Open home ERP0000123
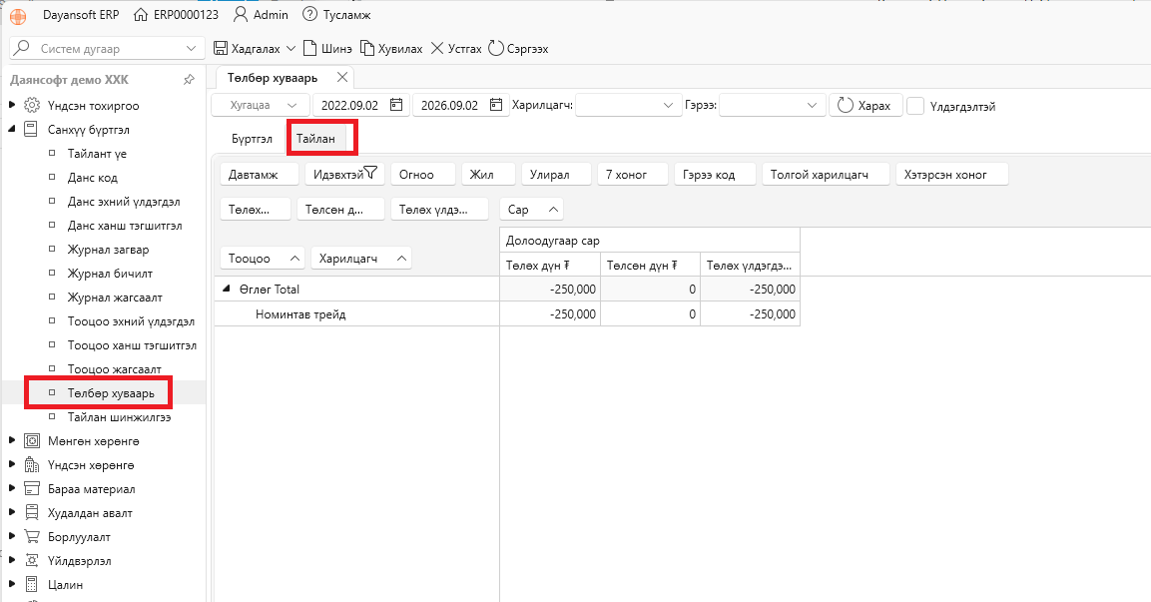 [x=176, y=15]
